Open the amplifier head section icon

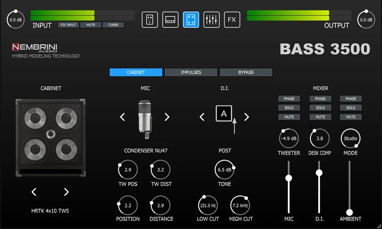point(170,19)
